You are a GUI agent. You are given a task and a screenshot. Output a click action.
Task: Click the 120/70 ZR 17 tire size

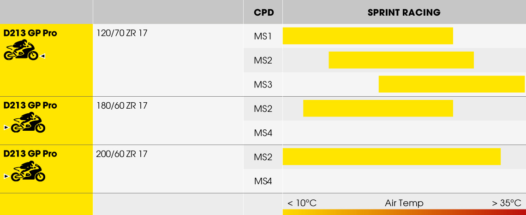122,33
